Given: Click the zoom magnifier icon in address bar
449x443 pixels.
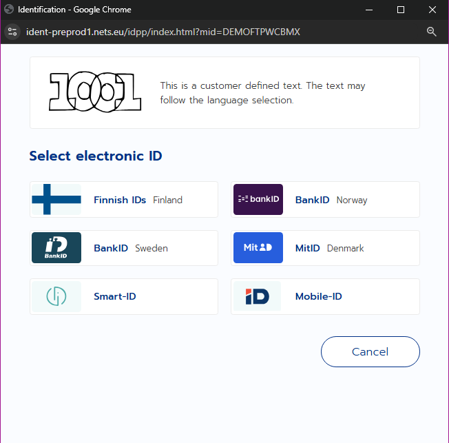Looking at the screenshot, I should (432, 32).
